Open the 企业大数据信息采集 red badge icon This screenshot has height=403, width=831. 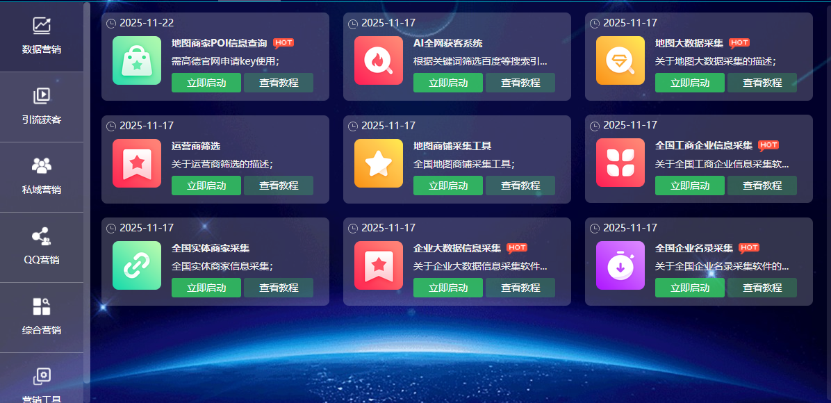[379, 266]
